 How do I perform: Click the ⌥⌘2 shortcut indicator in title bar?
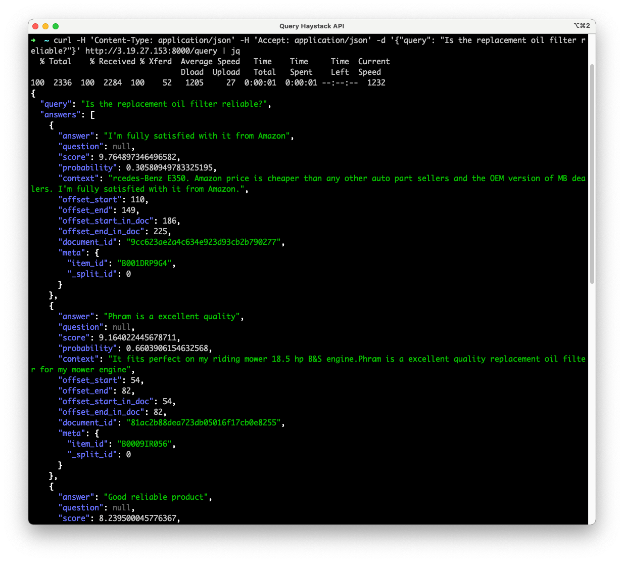click(582, 26)
